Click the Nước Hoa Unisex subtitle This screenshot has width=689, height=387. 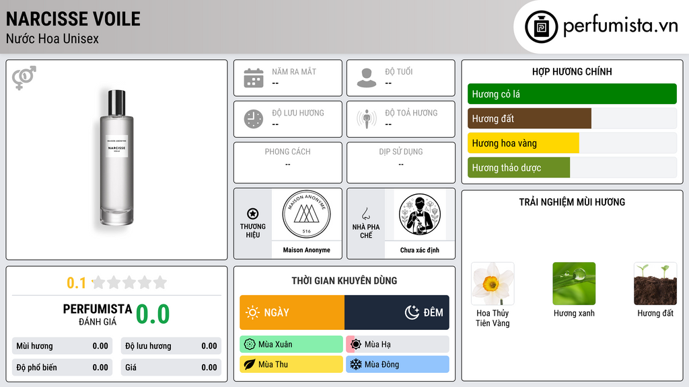52,39
